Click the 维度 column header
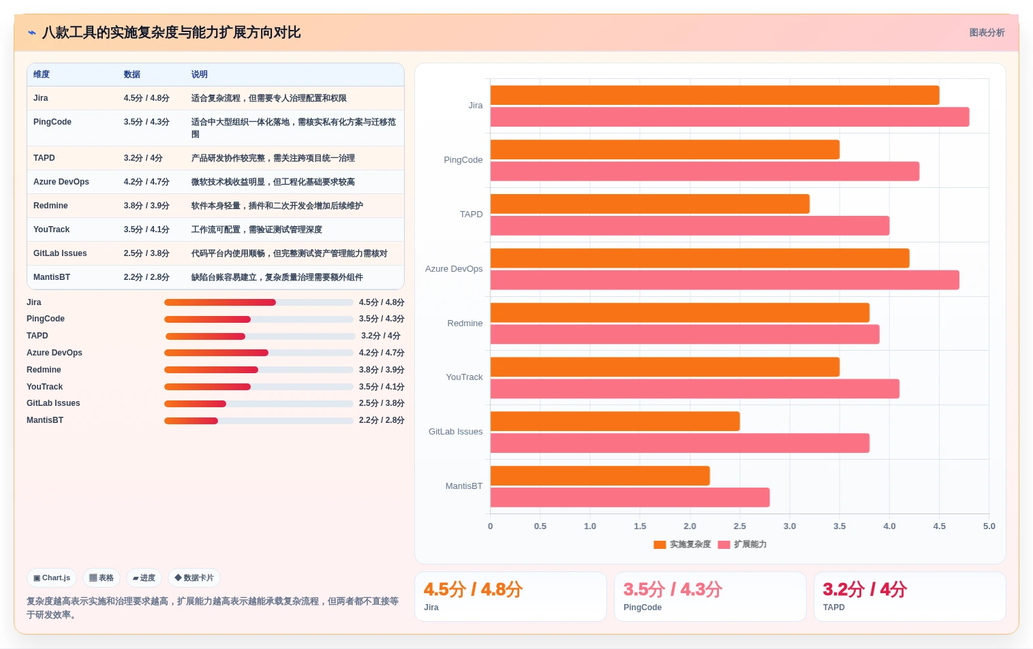The width and height of the screenshot is (1033, 649). click(x=42, y=75)
